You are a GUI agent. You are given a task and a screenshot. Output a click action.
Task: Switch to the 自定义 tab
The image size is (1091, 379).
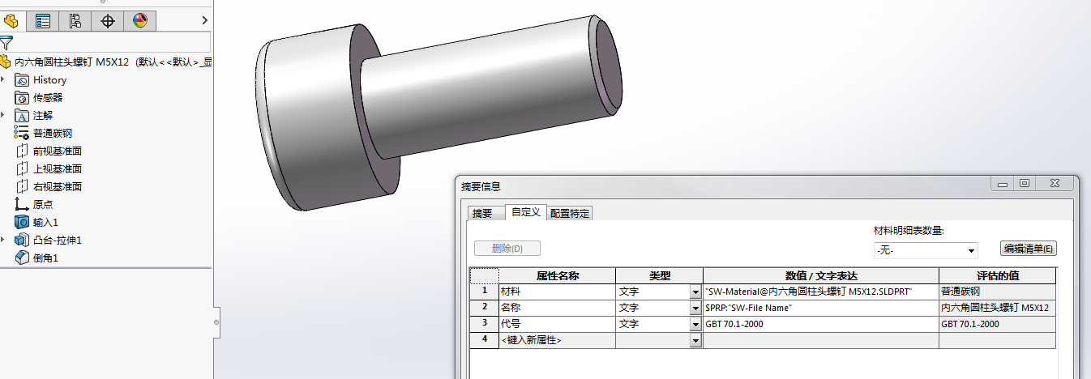525,212
